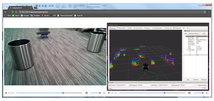This screenshot has width=214, height=101.
Task: Select the Interact tool in RViz
Action: point(113,28)
